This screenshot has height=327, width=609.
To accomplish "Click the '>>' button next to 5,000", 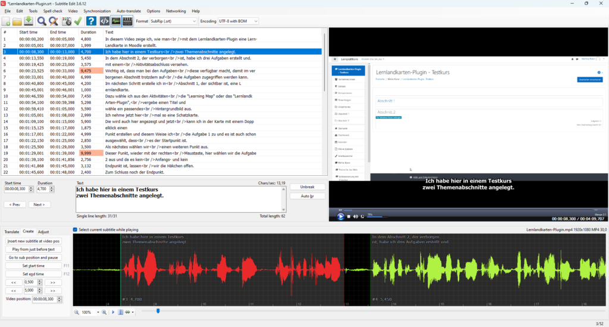I will tap(53, 291).
